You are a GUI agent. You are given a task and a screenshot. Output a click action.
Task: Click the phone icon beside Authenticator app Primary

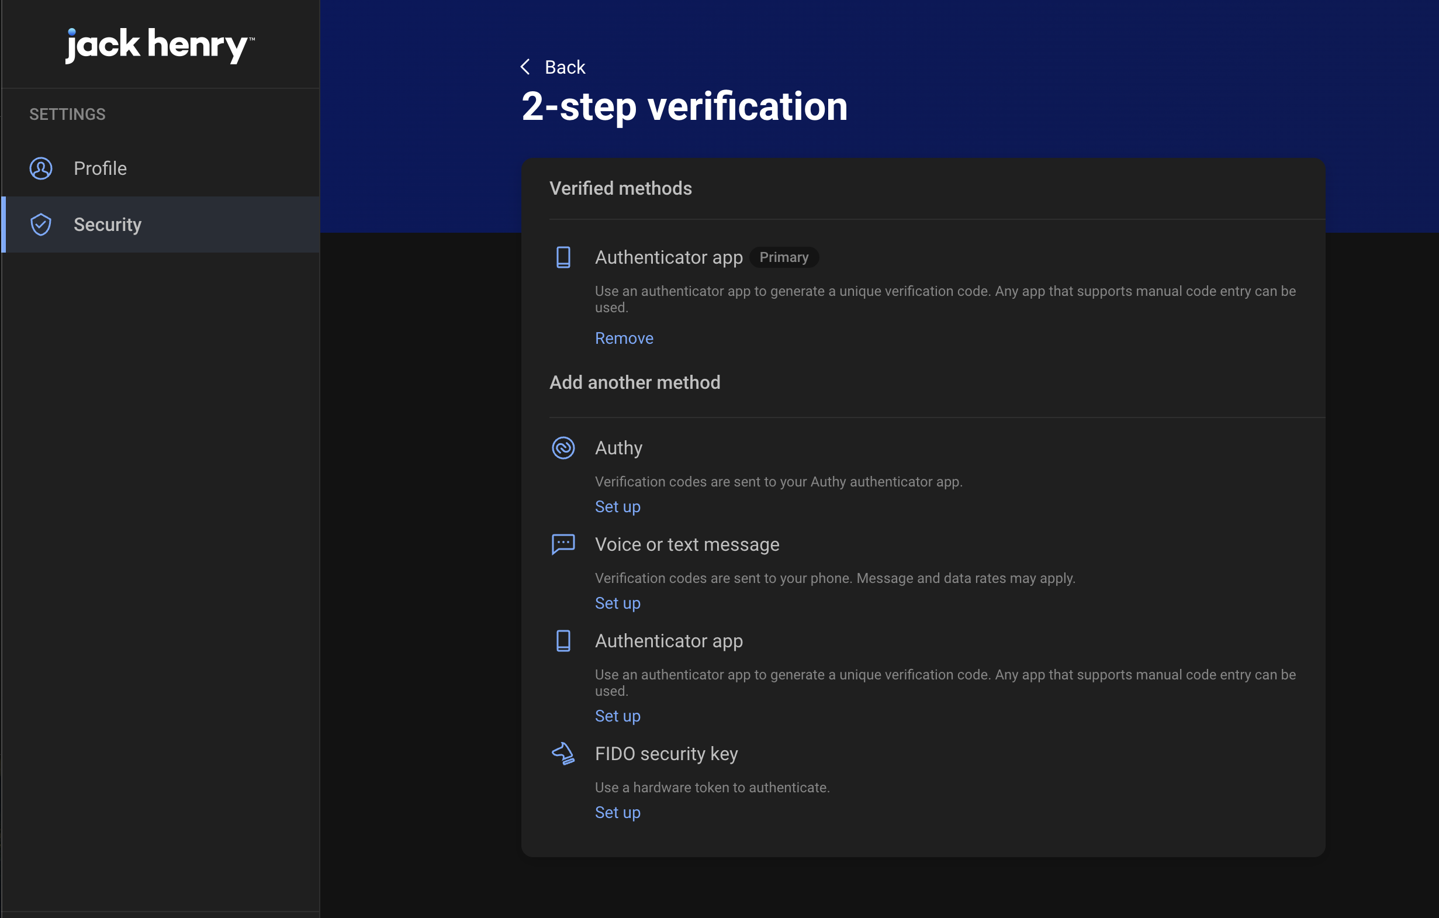562,257
